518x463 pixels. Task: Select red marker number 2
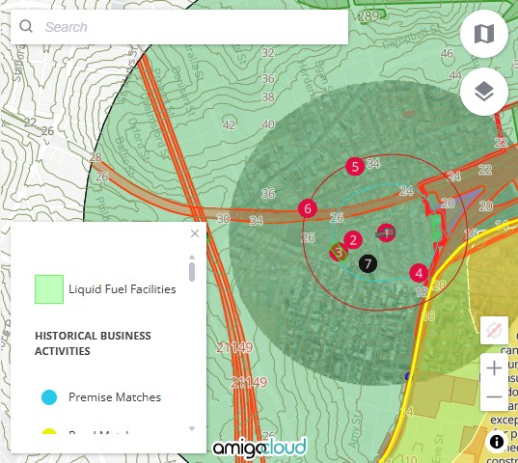click(x=353, y=240)
